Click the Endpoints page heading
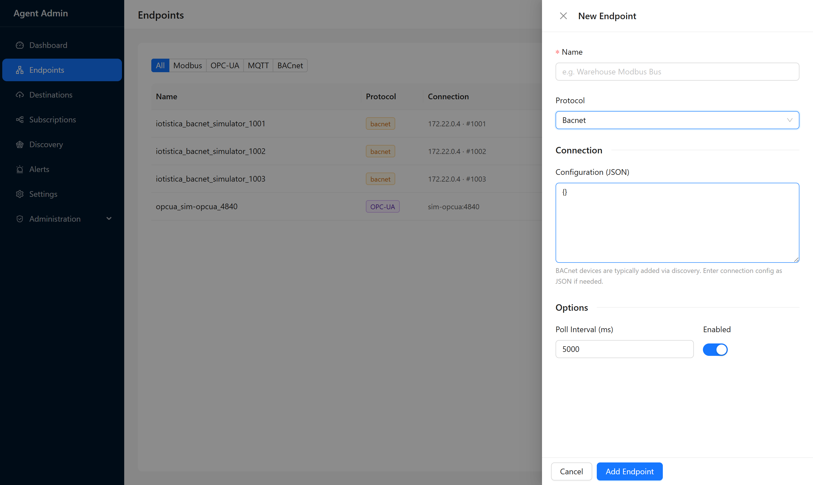The height and width of the screenshot is (485, 813). pyautogui.click(x=161, y=15)
